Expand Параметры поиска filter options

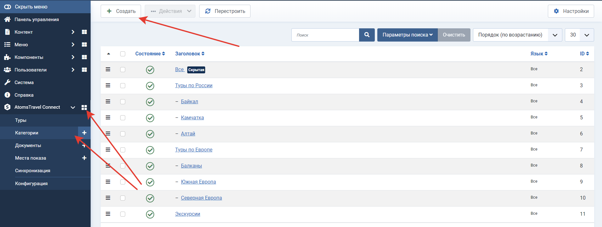408,35
